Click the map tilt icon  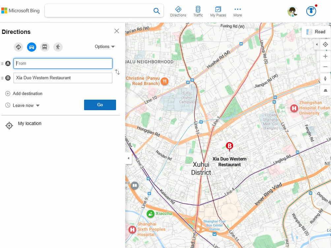pyautogui.click(x=325, y=90)
